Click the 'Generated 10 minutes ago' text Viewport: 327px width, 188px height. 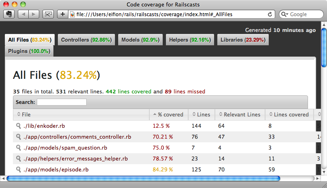tap(280, 30)
